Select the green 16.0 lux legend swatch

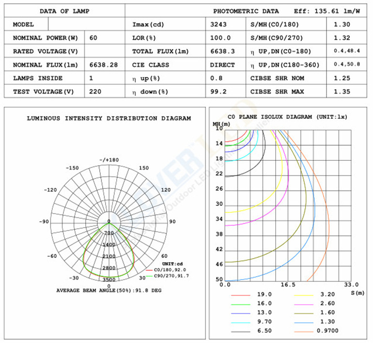tap(240, 304)
